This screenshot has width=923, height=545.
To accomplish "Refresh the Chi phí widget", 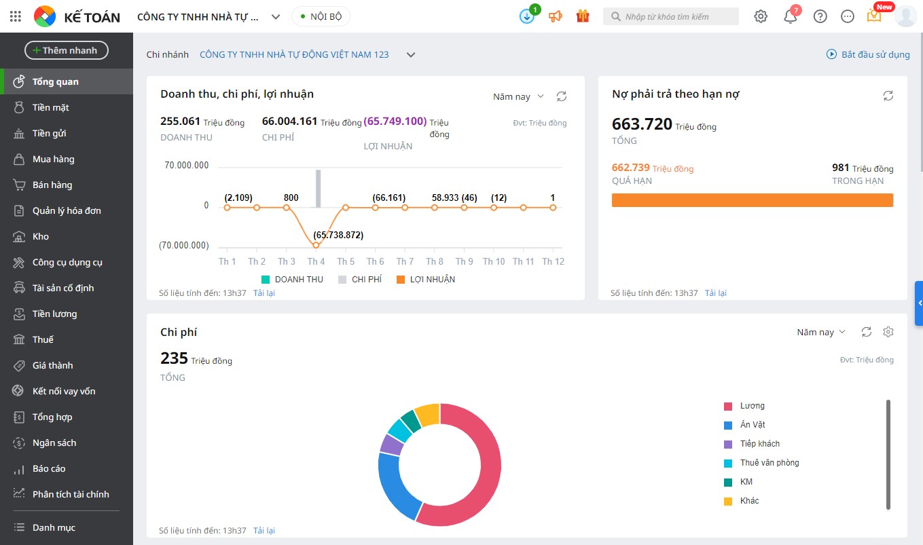I will pyautogui.click(x=867, y=332).
